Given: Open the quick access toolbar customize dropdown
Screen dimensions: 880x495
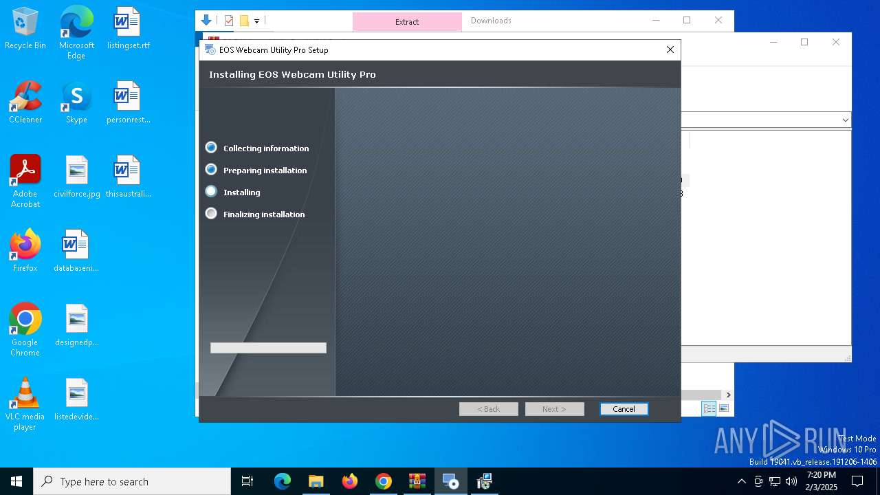Looking at the screenshot, I should click(256, 21).
